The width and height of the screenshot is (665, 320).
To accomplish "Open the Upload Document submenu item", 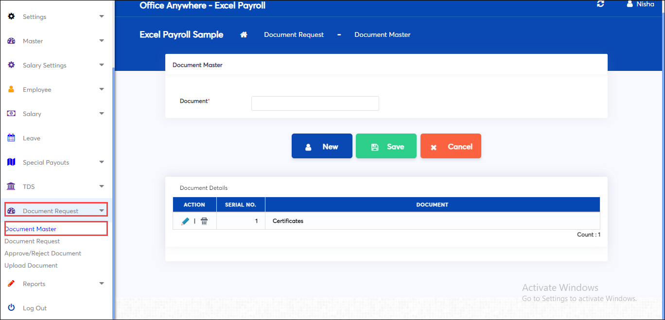I will [x=31, y=265].
